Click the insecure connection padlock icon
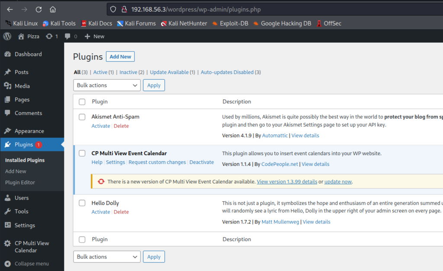443x271 pixels. (x=124, y=10)
